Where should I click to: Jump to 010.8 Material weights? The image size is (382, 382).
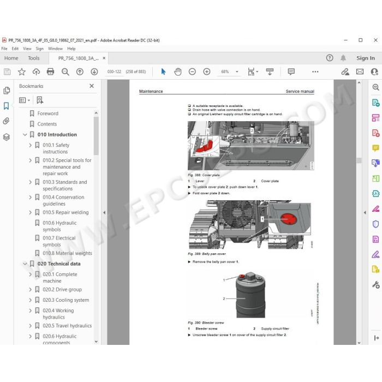pos(67,253)
